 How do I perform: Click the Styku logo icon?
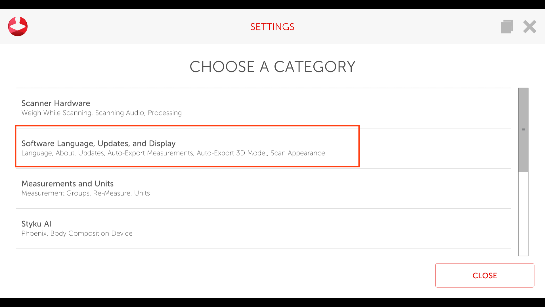18,26
